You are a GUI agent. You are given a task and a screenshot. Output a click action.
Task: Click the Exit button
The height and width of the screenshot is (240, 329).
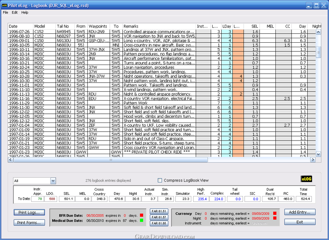pos(300,222)
